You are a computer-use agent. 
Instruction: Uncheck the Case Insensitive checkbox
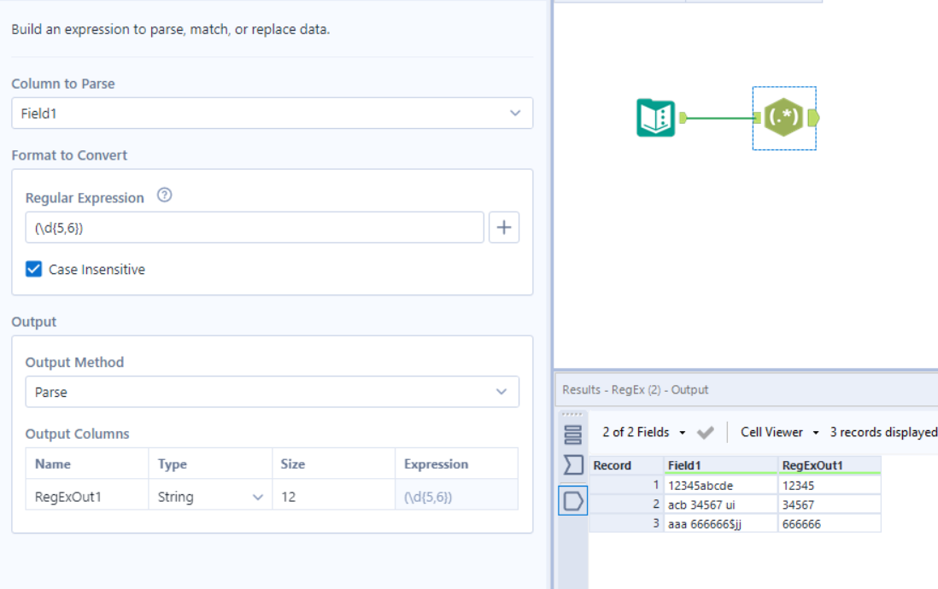coord(35,269)
